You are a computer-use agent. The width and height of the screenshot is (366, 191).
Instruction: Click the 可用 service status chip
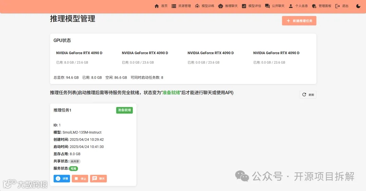[73, 169]
